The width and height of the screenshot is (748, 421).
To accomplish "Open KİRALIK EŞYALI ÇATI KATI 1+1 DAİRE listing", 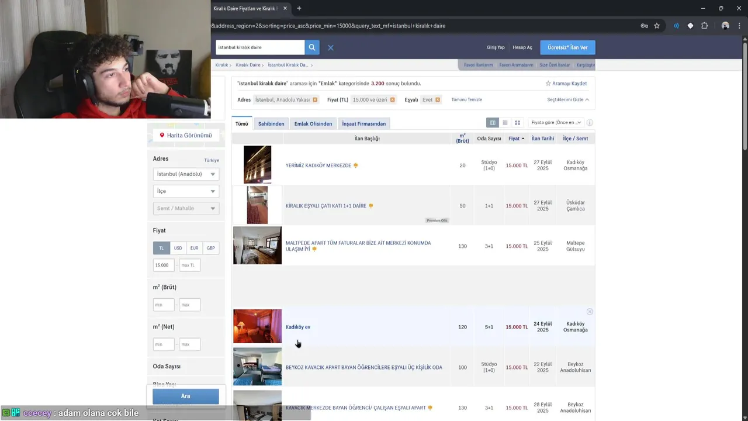I will tap(326, 206).
